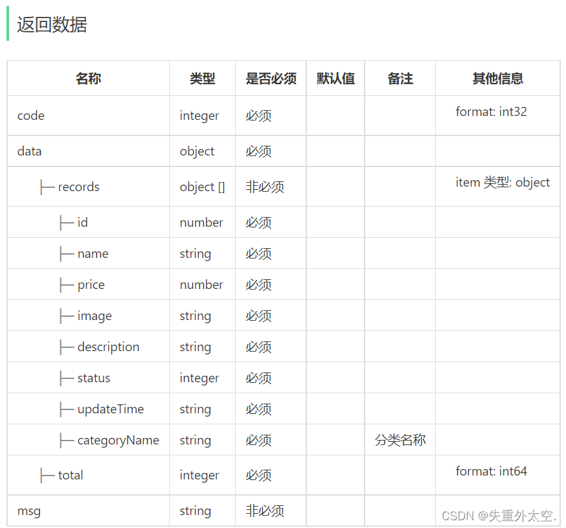The height and width of the screenshot is (528, 566).
Task: Click 'integer' type in status row
Action: 199,378
